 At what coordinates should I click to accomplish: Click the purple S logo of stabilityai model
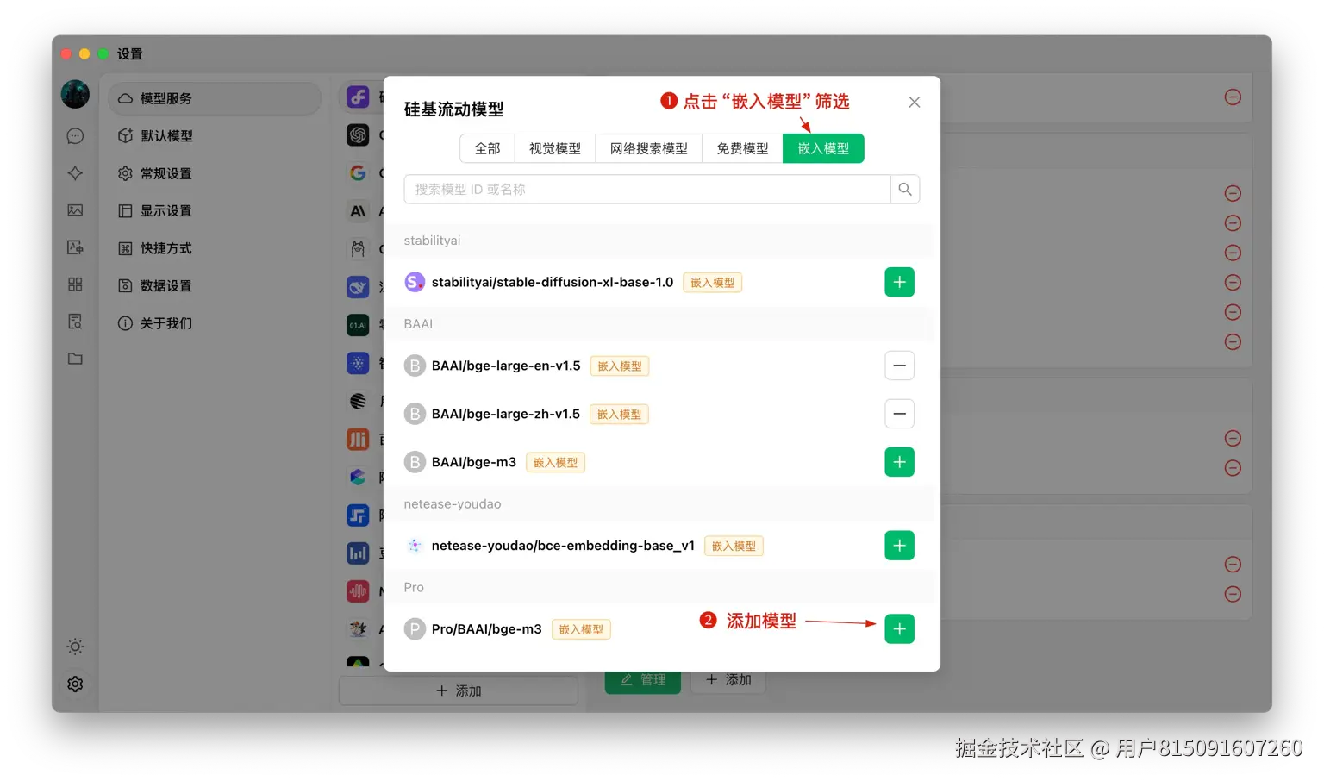415,282
